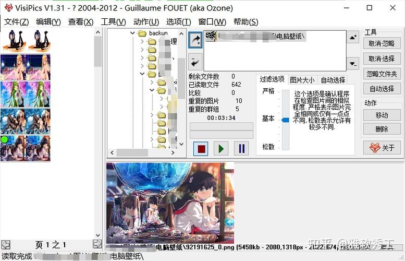Pause the scan with blue pause button

(x=241, y=148)
